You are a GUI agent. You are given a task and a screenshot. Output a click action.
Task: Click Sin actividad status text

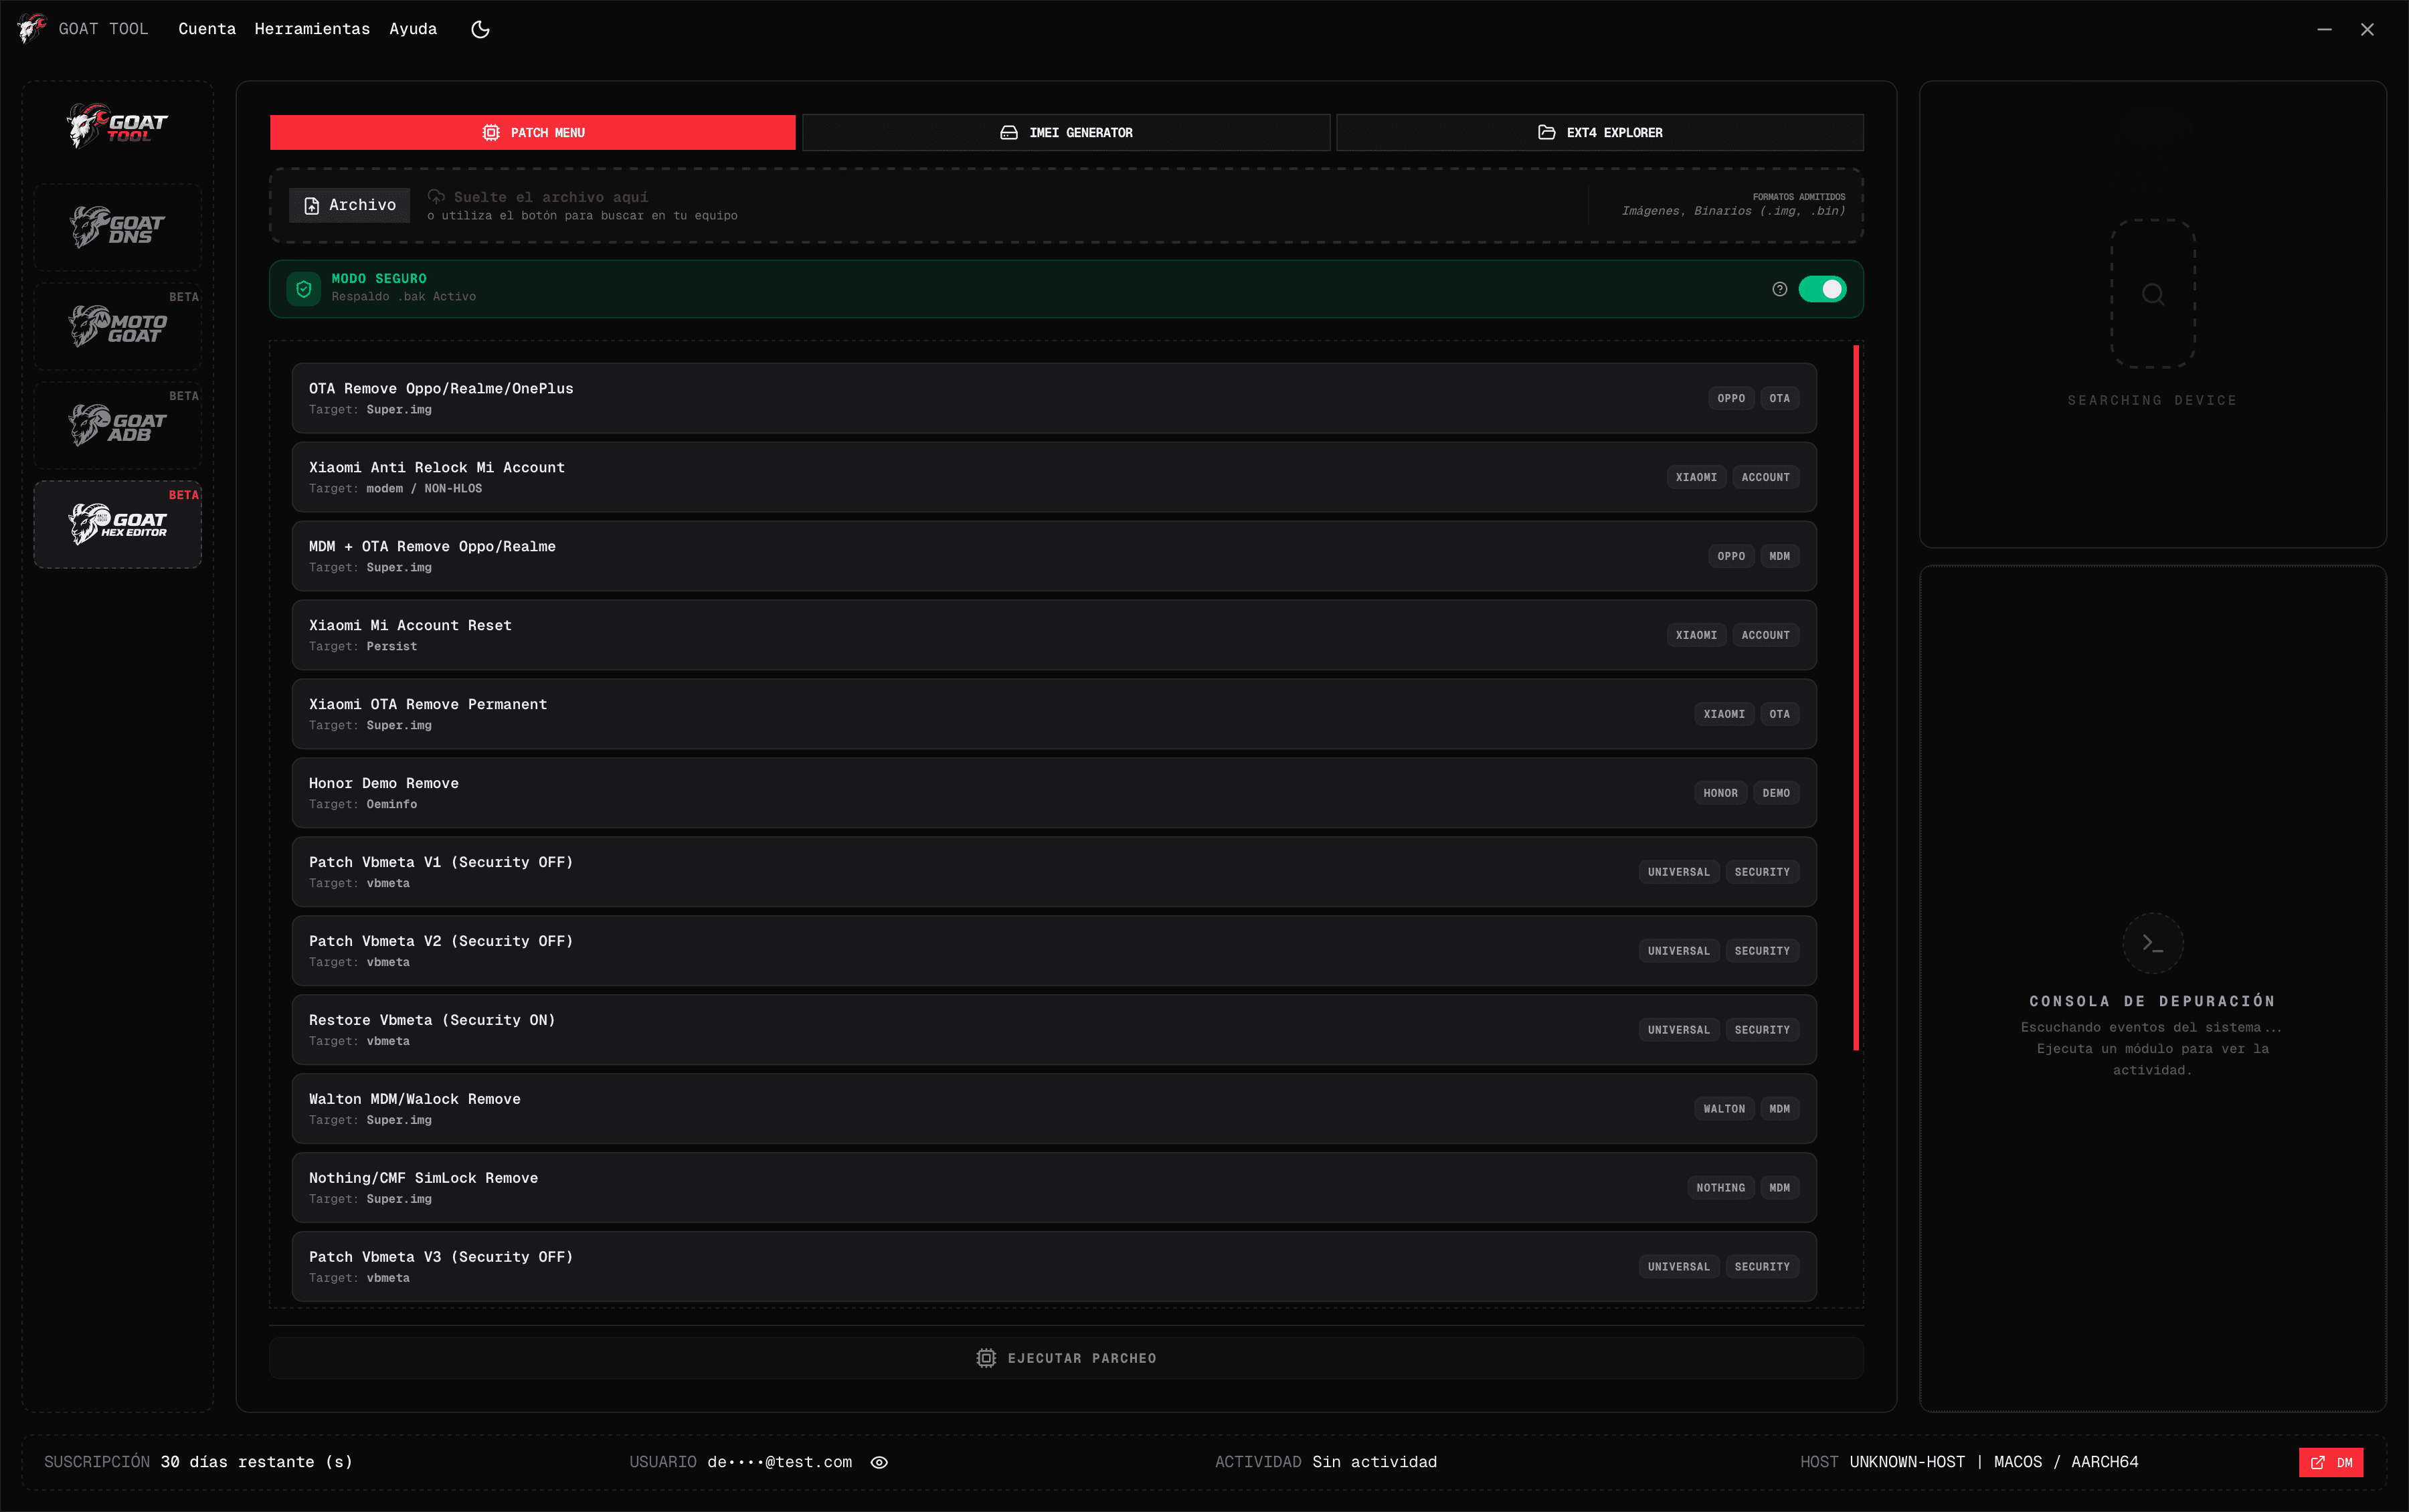click(x=1374, y=1462)
